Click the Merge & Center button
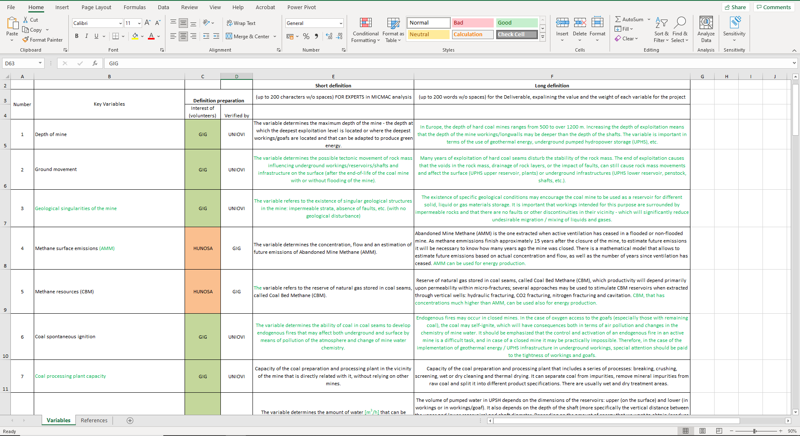Image resolution: width=800 pixels, height=436 pixels. (x=247, y=37)
